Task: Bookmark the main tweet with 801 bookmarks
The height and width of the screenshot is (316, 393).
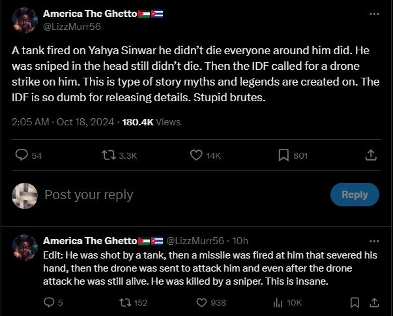Action: point(284,155)
